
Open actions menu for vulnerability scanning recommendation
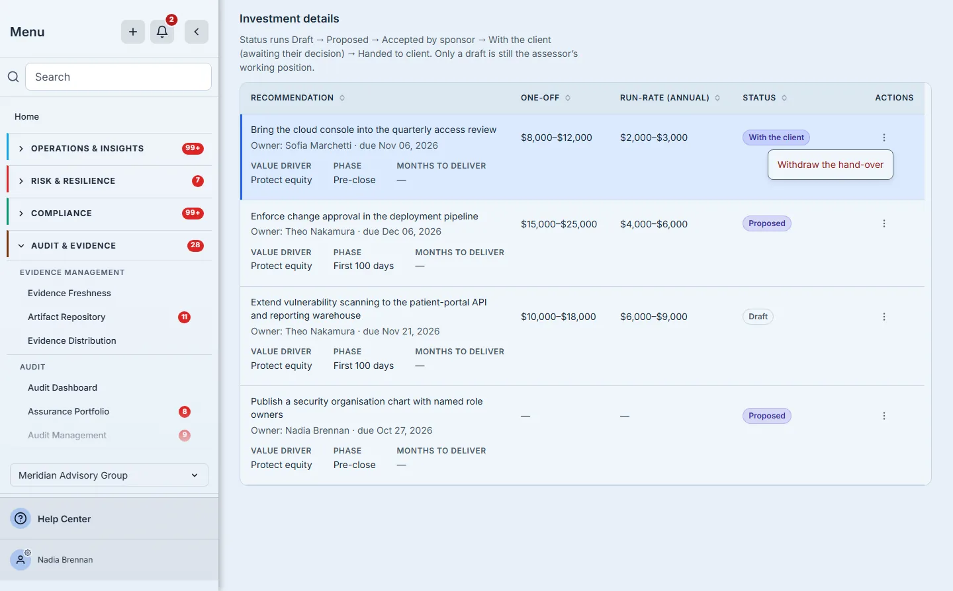pyautogui.click(x=884, y=317)
